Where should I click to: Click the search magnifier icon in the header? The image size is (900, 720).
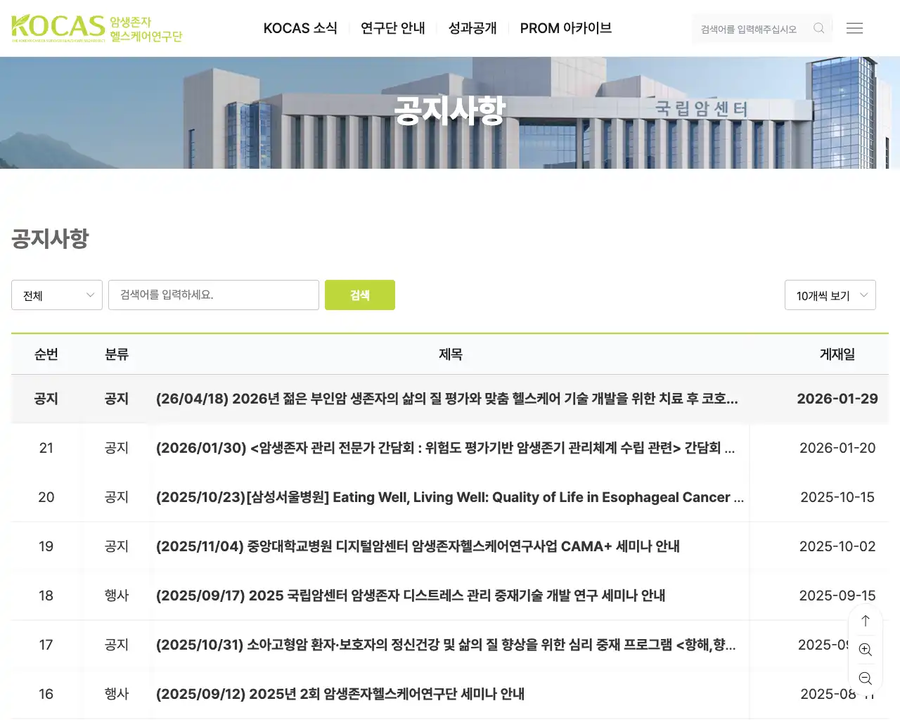[x=818, y=28]
